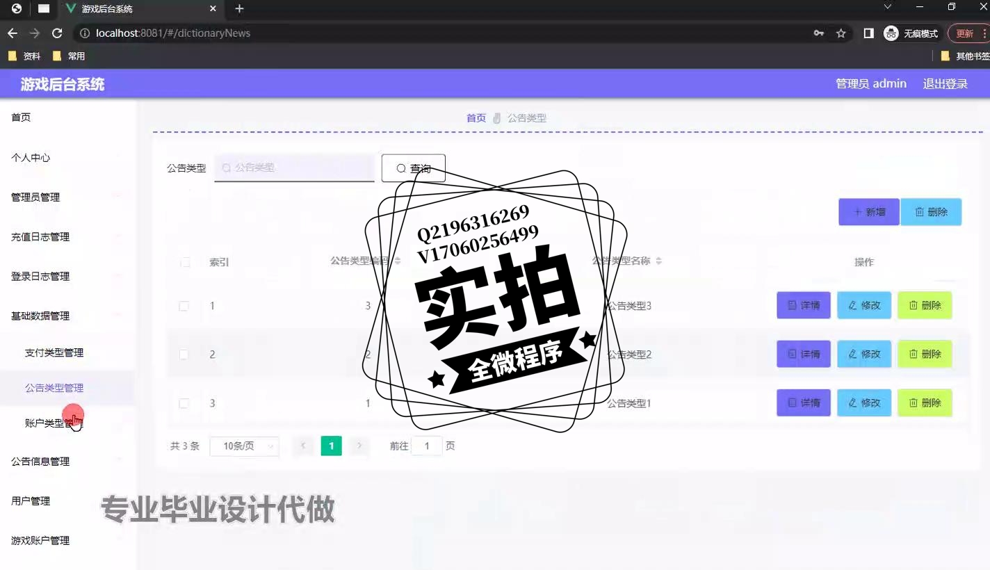Viewport: 990px width, 570px height.
Task: Toggle the browser side panel icon
Action: click(868, 33)
